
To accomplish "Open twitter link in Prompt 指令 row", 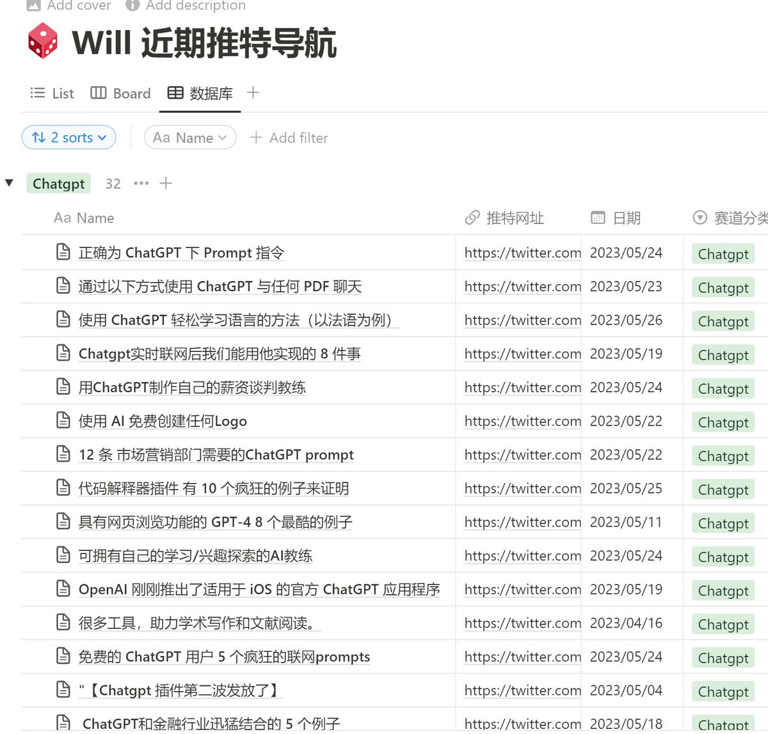I will 523,253.
